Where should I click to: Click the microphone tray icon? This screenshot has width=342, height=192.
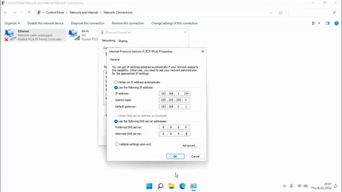click(x=291, y=186)
